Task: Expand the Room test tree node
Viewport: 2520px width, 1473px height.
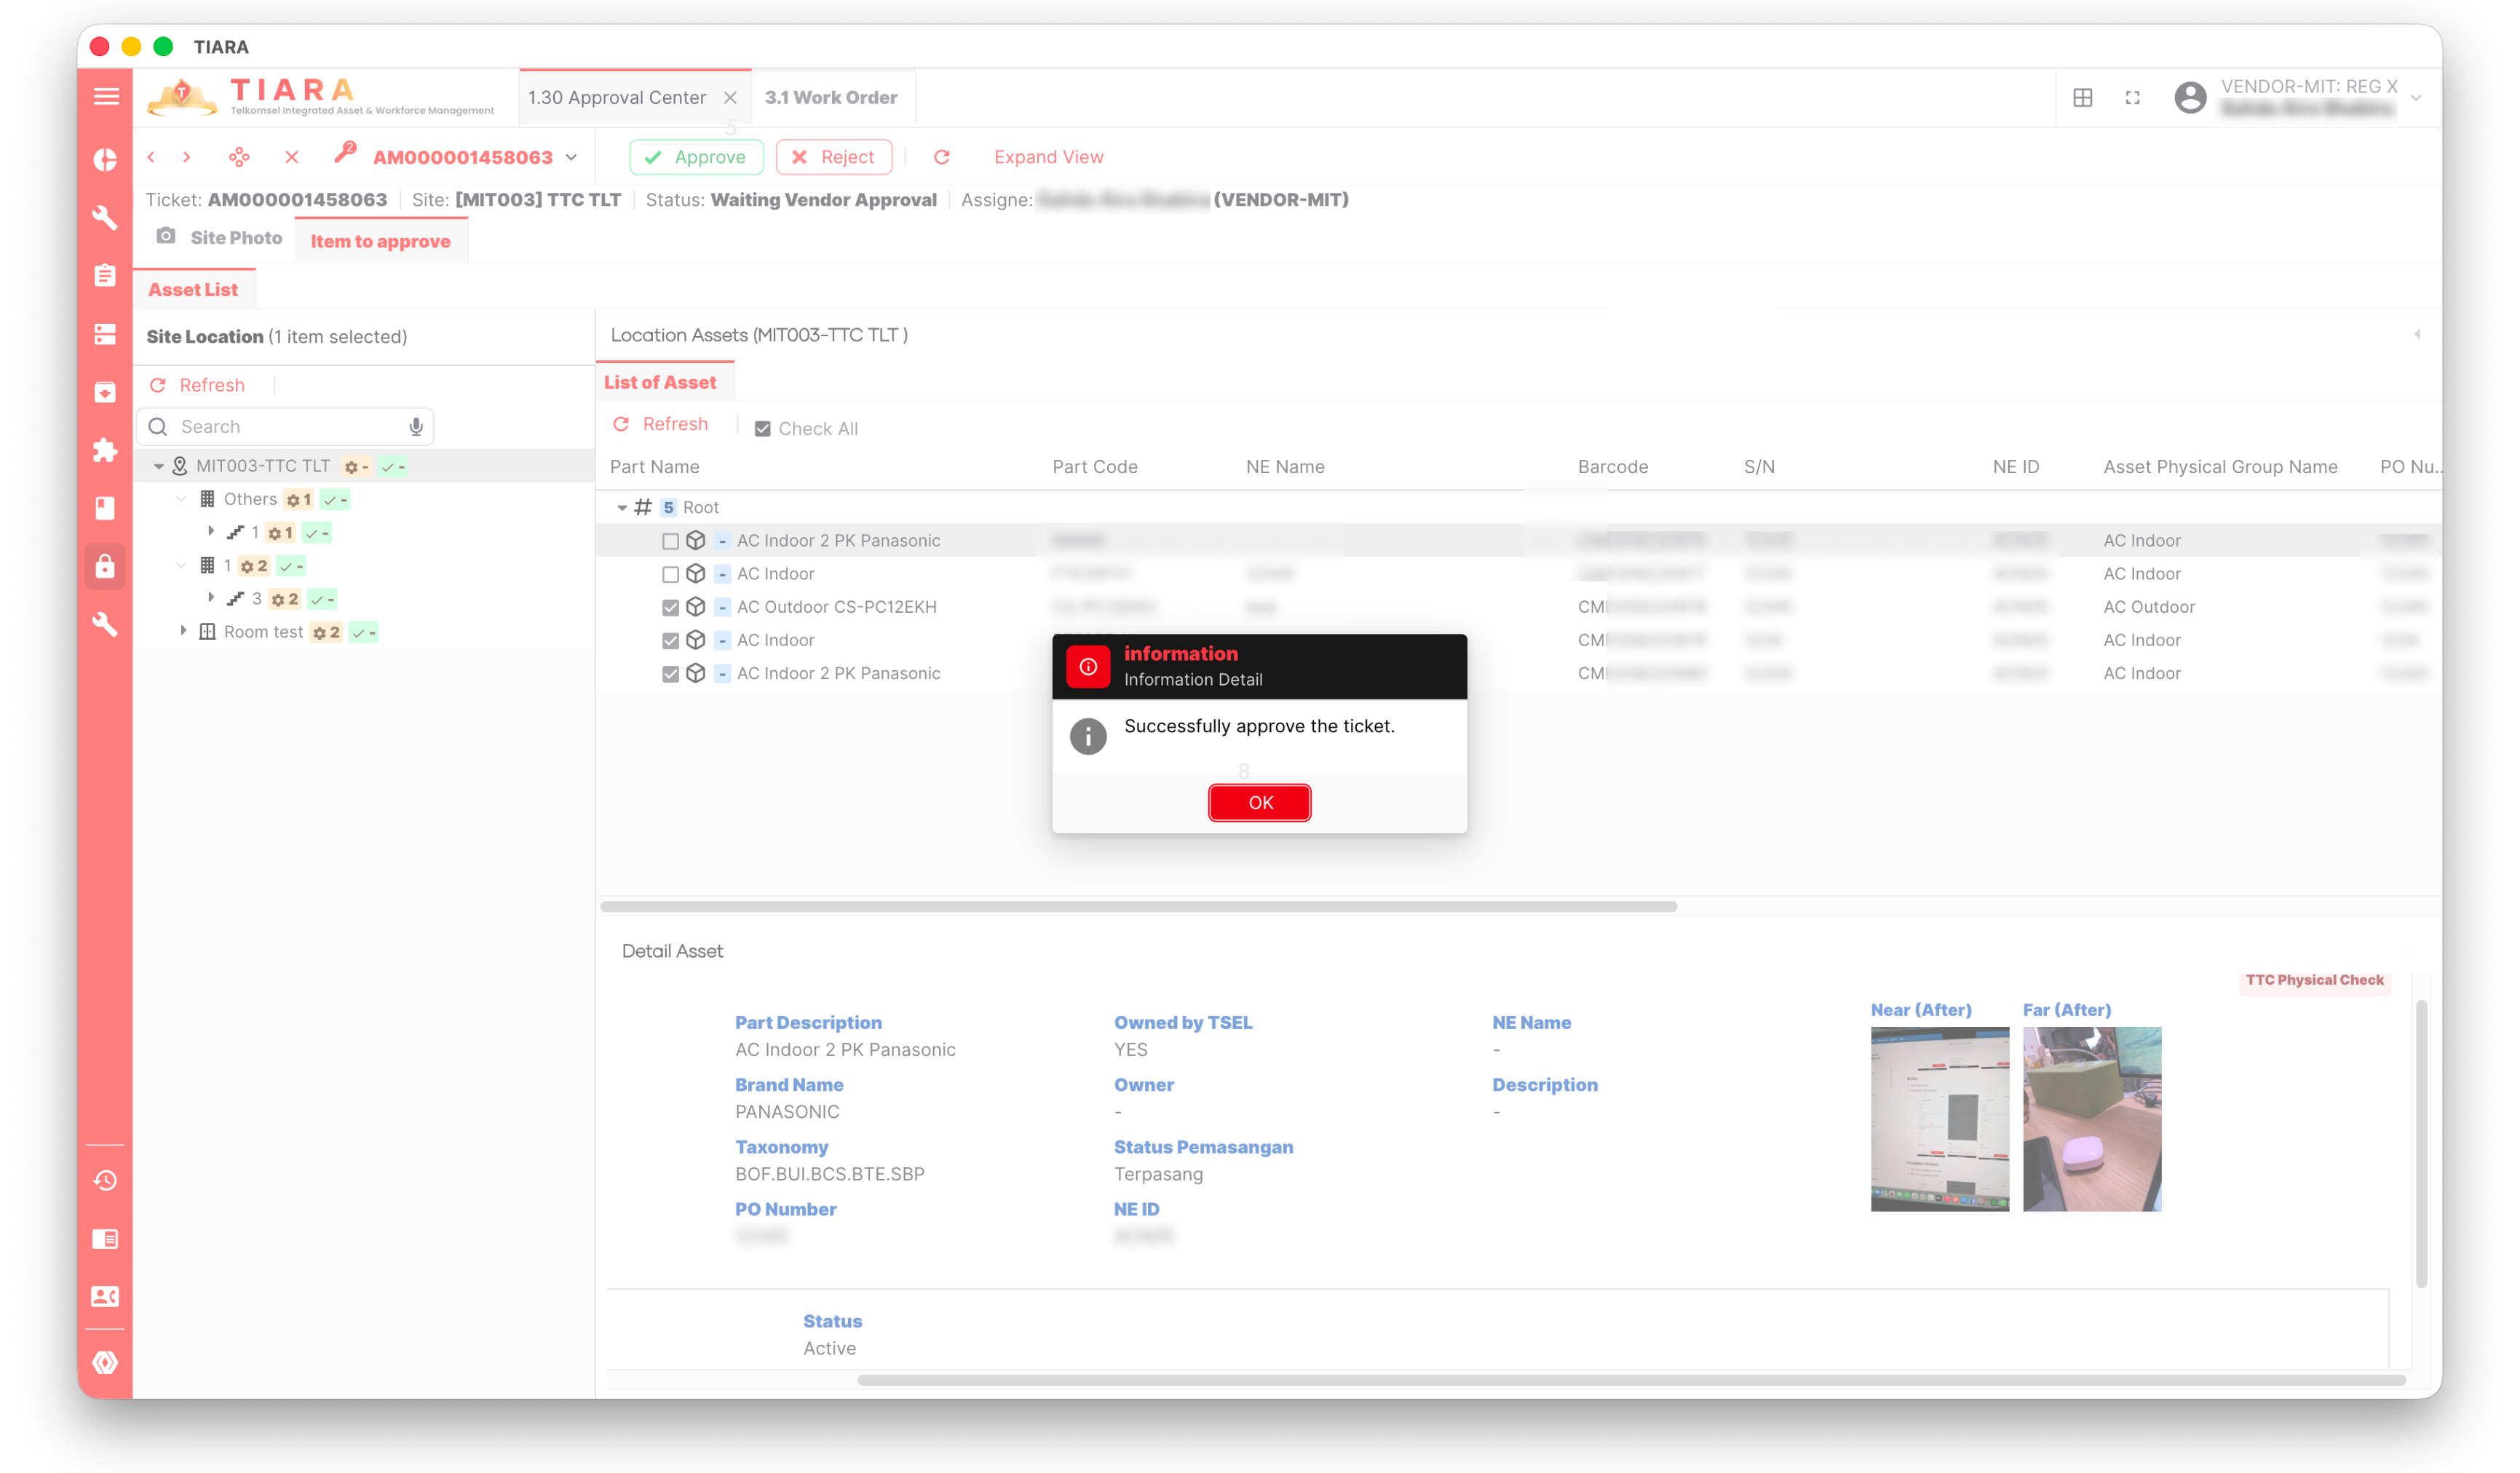Action: coord(183,631)
